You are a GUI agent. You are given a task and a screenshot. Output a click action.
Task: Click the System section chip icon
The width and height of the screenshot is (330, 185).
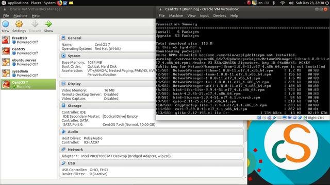[63, 55]
